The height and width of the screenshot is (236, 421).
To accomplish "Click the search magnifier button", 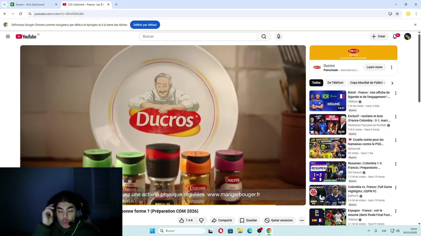I will click(264, 36).
